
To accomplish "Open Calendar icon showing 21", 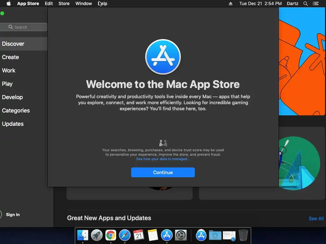I will click(x=139, y=235).
